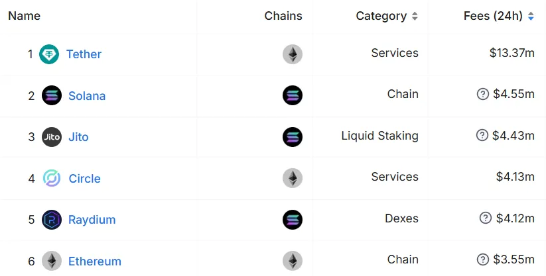
Task: Click the Chains column header
Action: 283,16
